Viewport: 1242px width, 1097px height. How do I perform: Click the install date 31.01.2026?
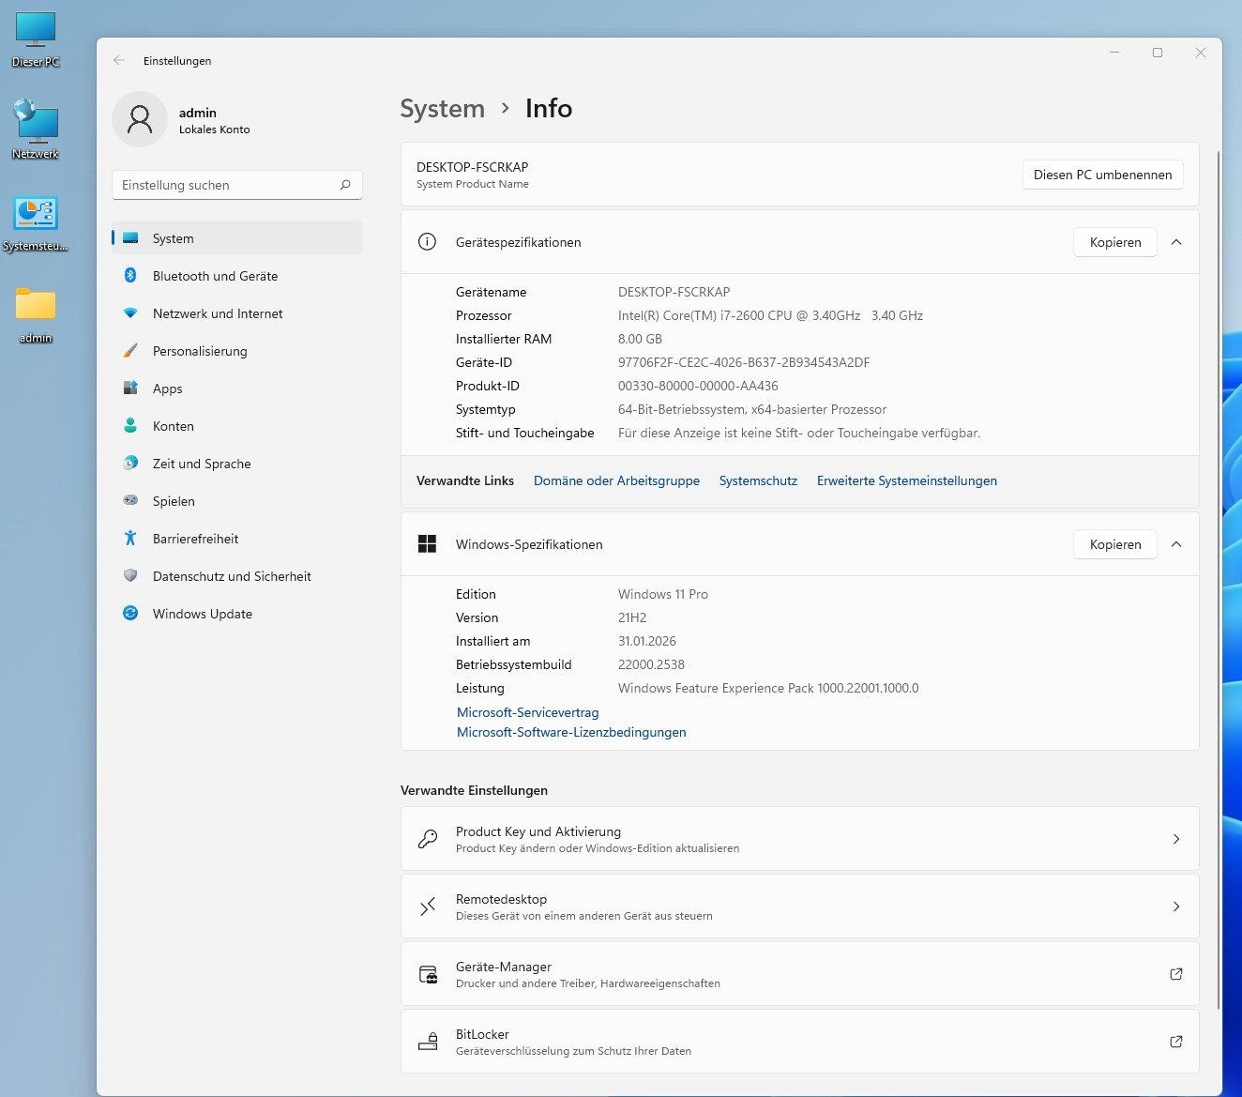647,641
